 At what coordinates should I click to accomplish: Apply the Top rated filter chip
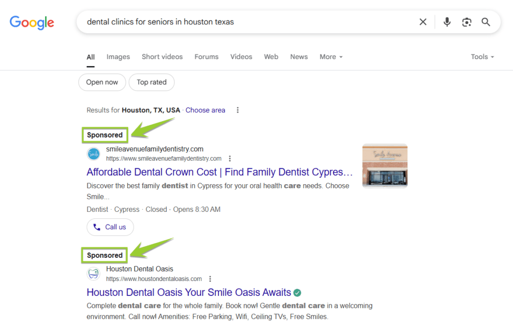point(151,83)
